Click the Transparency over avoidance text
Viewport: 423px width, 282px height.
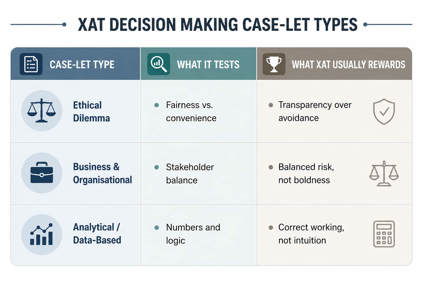click(x=315, y=111)
